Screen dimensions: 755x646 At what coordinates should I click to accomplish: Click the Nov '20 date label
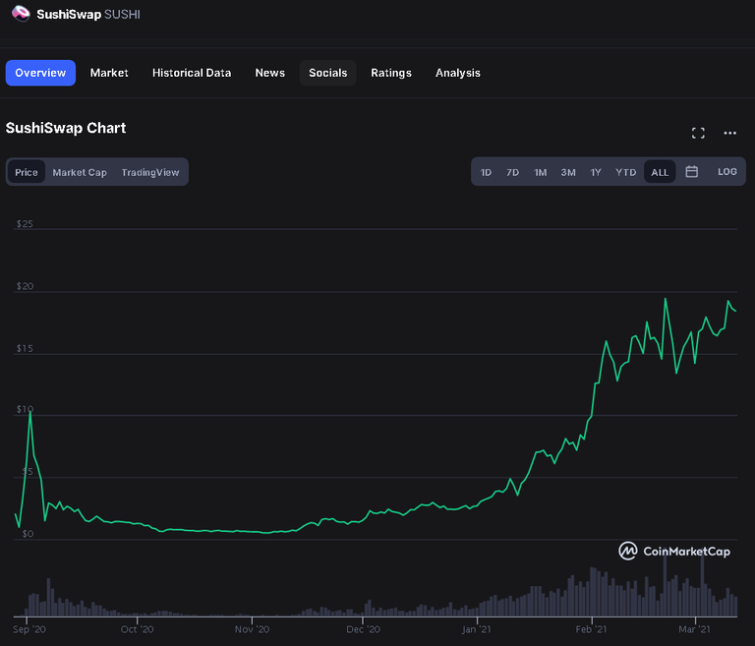point(253,629)
